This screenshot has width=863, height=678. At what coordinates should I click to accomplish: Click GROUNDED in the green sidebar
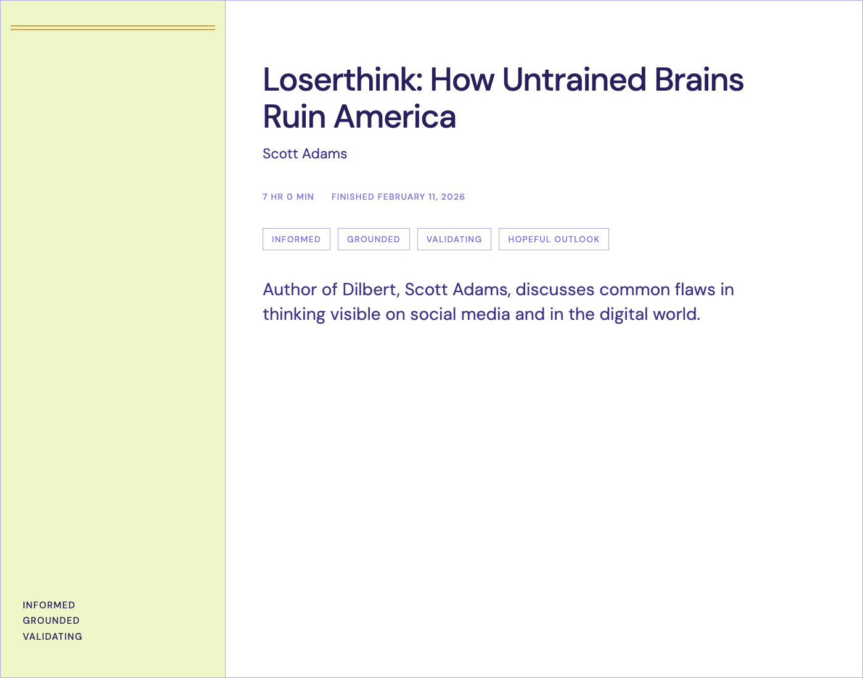[x=51, y=621]
